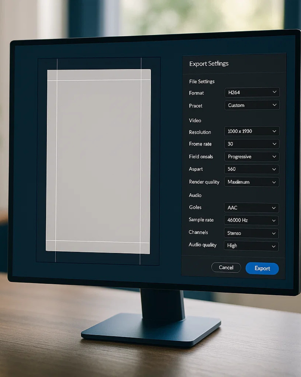Click the chevron arrow on the Format field
This screenshot has width=301, height=377.
(274, 92)
